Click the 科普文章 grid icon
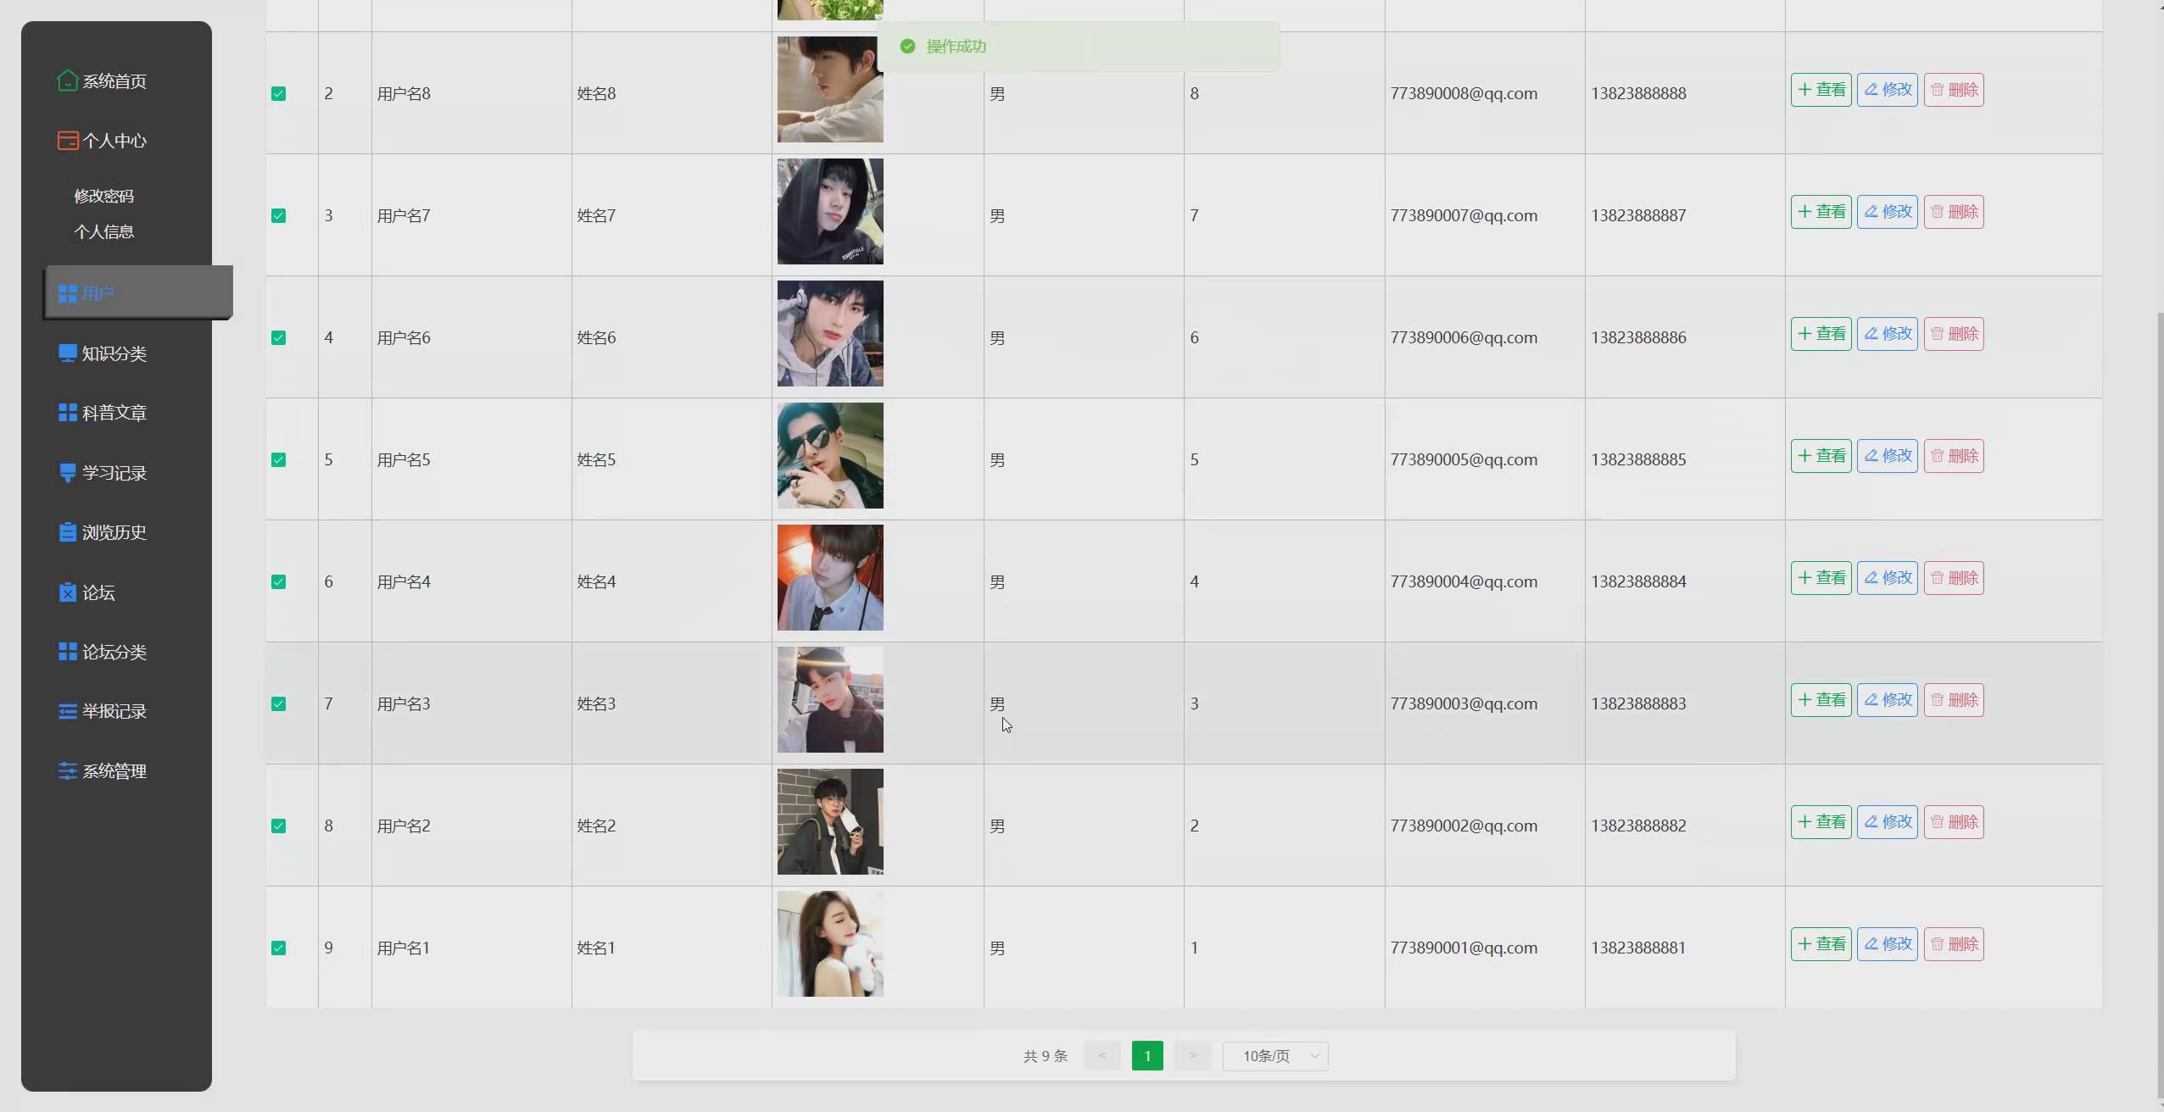 pyautogui.click(x=67, y=413)
